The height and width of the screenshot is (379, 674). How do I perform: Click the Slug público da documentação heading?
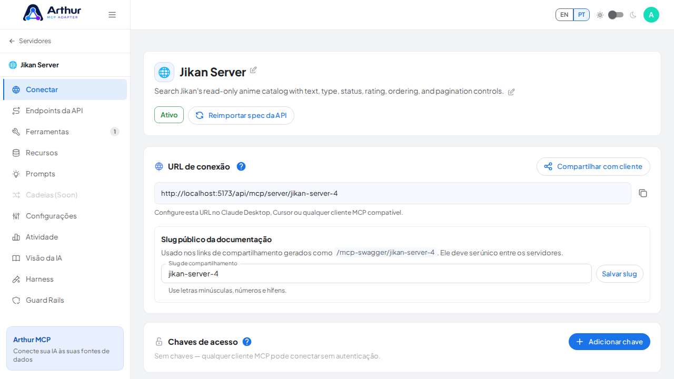216,240
